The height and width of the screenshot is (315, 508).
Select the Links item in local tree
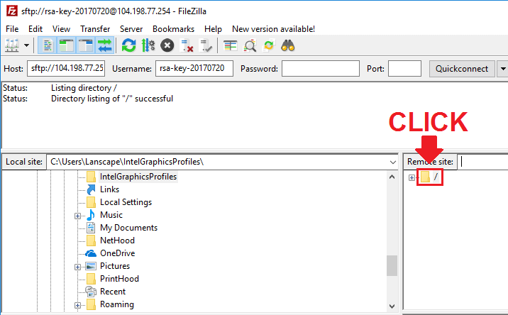109,189
